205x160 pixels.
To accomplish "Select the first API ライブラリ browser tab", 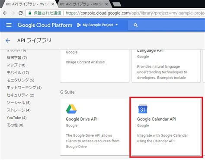I will pyautogui.click(x=27, y=4).
